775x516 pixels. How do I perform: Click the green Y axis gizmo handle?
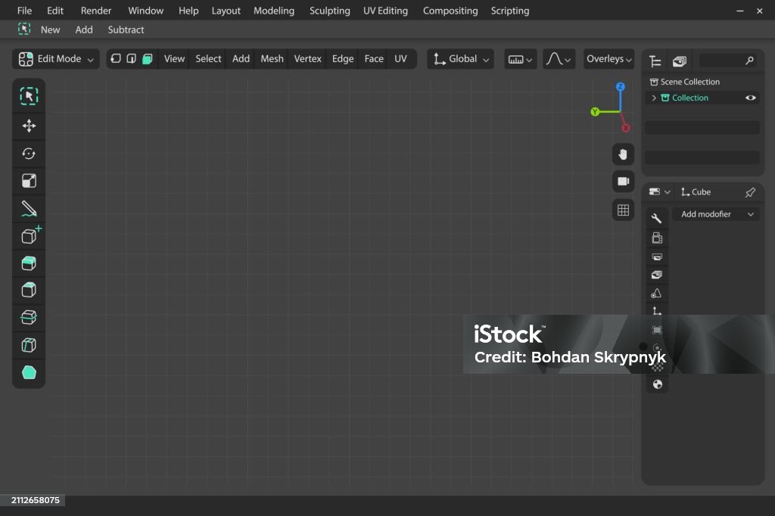(x=595, y=112)
